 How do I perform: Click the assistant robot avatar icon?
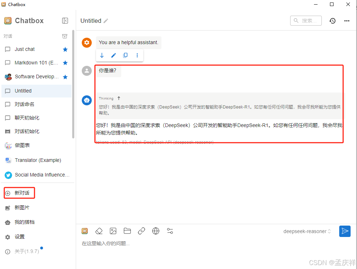87,100
